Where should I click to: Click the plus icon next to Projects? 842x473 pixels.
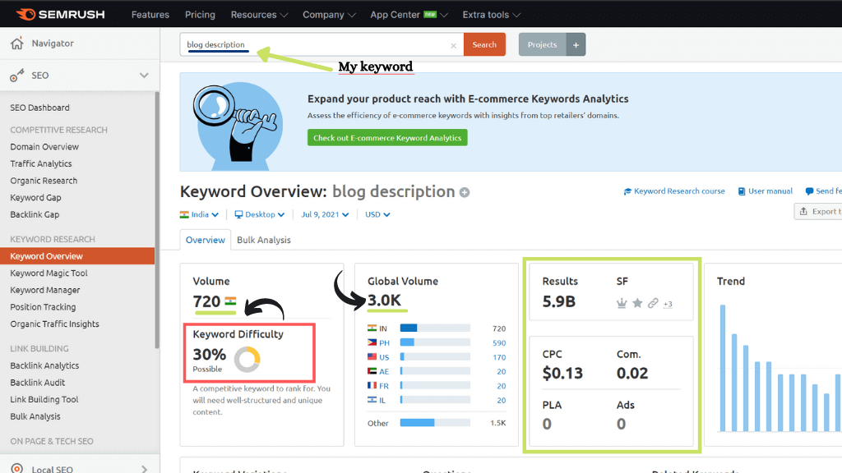coord(576,44)
